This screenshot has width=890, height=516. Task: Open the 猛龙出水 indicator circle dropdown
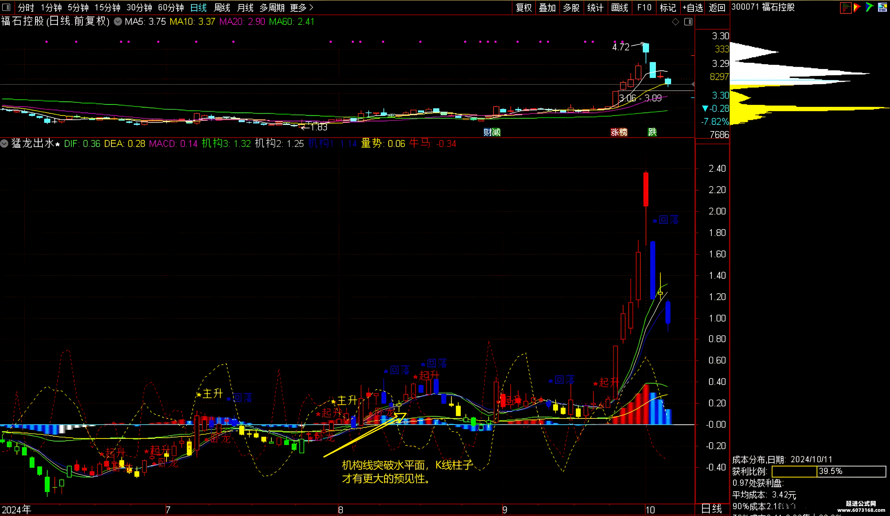(x=4, y=143)
